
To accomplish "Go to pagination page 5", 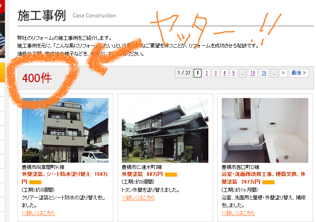I will [234, 73].
